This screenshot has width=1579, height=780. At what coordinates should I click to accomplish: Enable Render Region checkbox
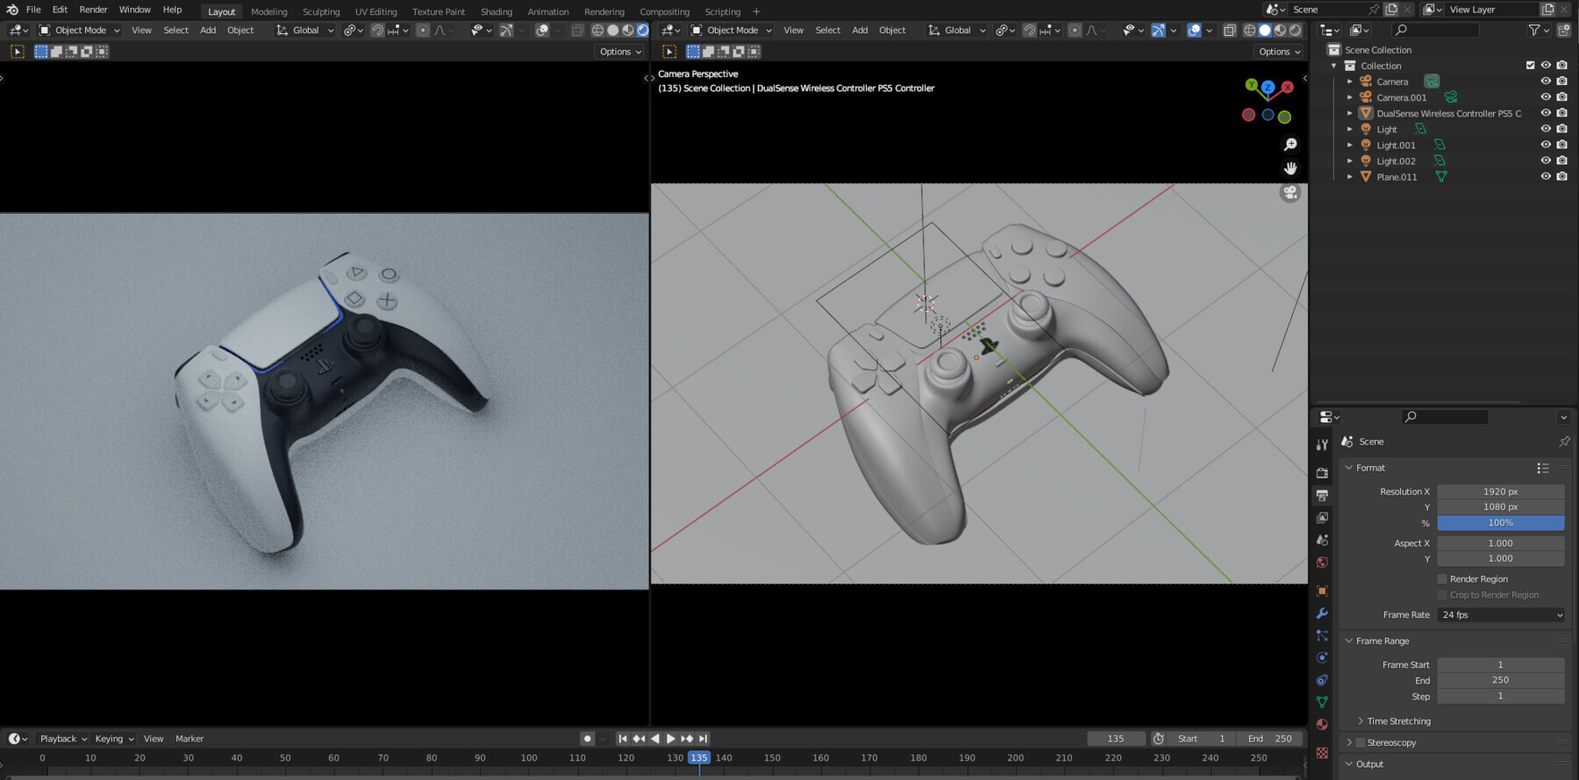[x=1442, y=579]
